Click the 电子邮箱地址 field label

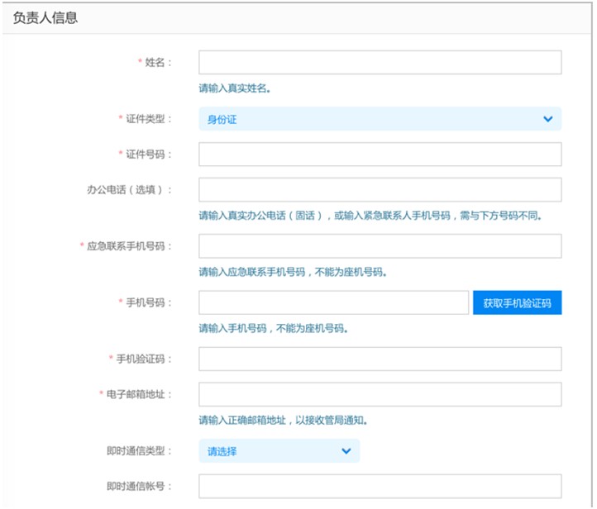[140, 394]
